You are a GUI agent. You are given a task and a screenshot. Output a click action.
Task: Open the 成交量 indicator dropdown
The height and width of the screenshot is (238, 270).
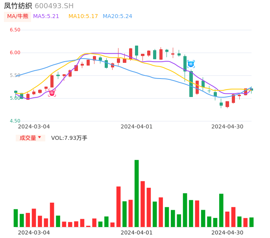click(x=30, y=138)
